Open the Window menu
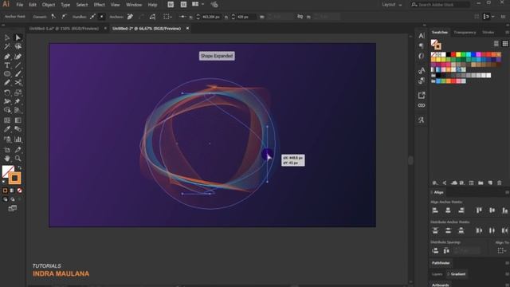 tap(134, 5)
